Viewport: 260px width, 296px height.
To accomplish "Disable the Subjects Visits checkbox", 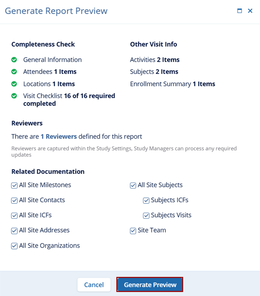I will click(x=146, y=216).
